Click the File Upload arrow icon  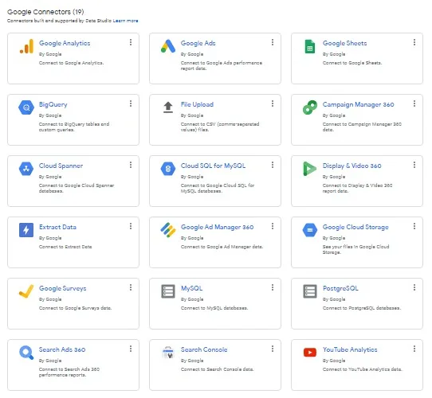tap(168, 107)
